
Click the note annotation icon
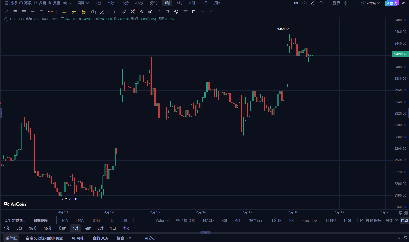[x=168, y=12]
